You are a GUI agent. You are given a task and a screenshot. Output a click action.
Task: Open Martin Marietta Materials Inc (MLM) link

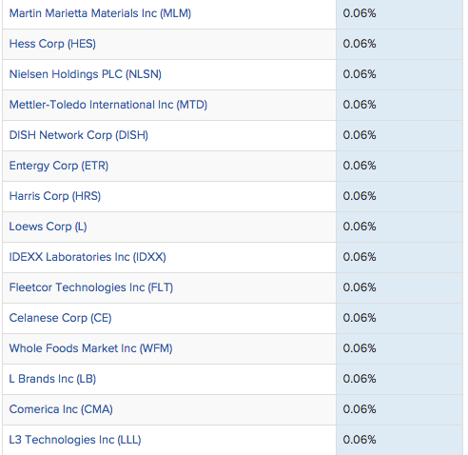(x=100, y=13)
